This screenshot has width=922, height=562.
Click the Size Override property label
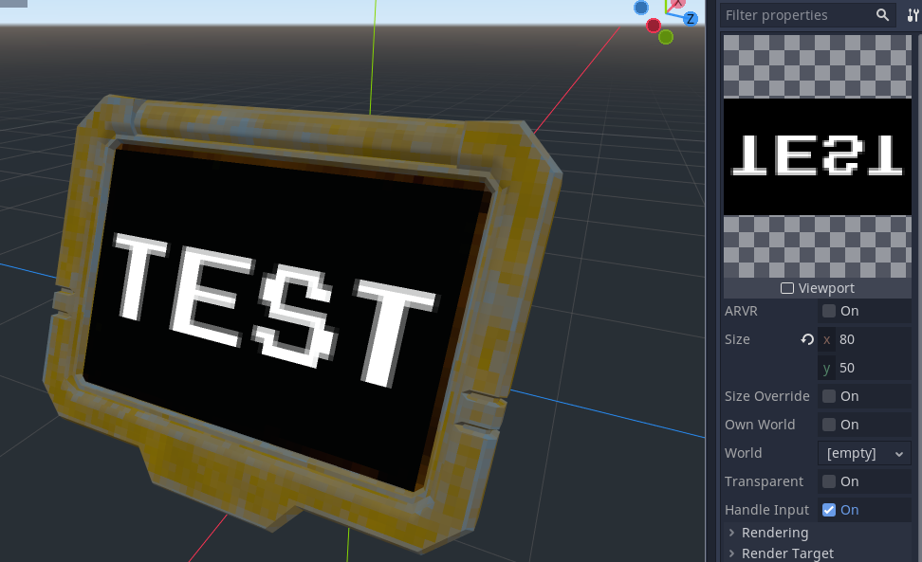coord(766,396)
